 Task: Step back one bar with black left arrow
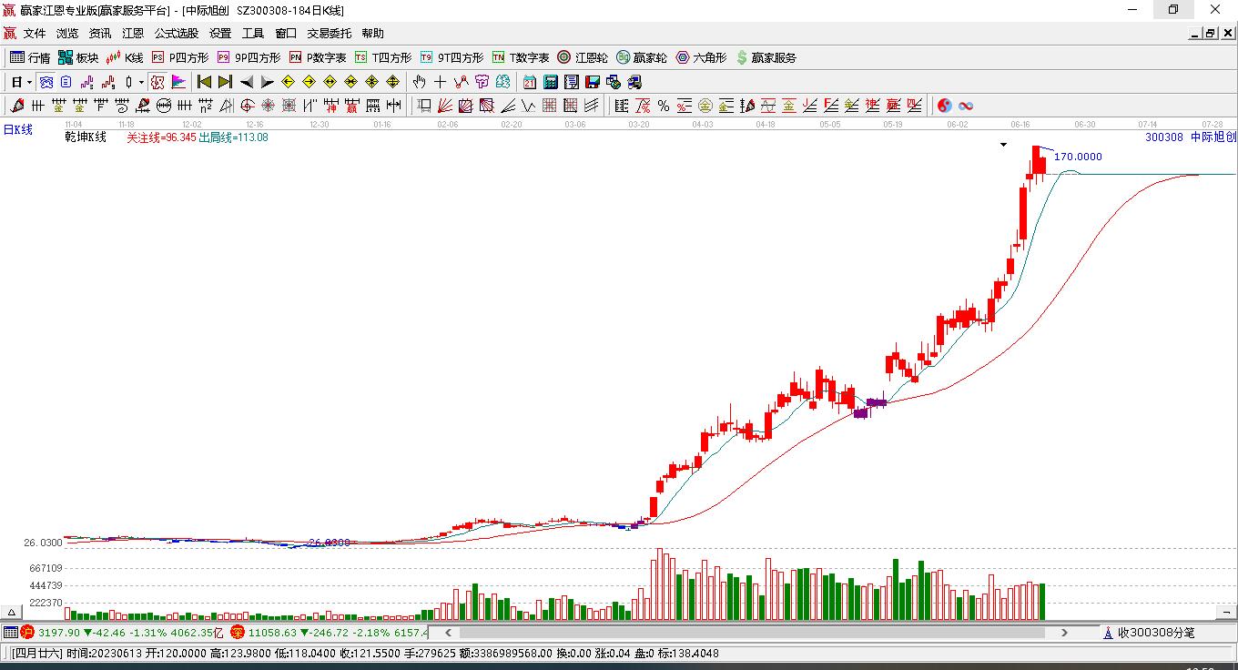tap(246, 81)
